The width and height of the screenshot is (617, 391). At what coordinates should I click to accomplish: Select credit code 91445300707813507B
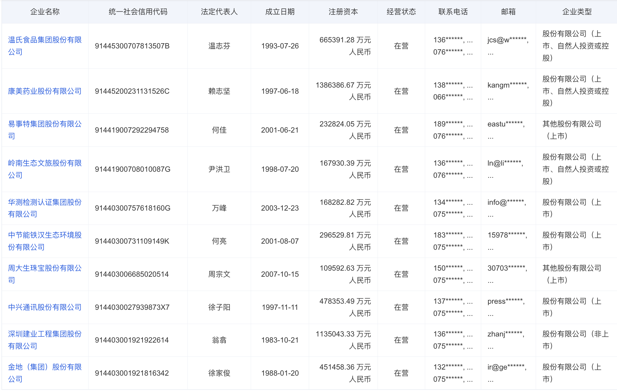[x=132, y=46]
